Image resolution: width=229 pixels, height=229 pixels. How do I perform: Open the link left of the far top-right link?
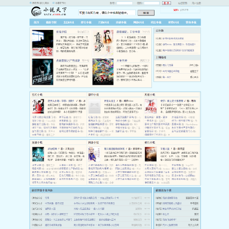tap(183, 3)
